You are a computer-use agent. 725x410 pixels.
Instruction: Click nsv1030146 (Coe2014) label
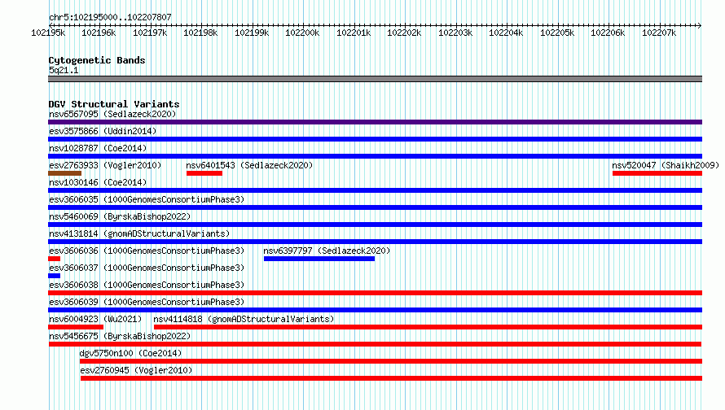tap(98, 182)
